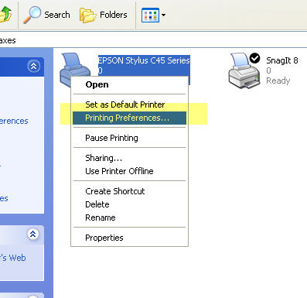This screenshot has height=298, width=307.
Task: Click the Folders toolbar button
Action: tap(104, 15)
